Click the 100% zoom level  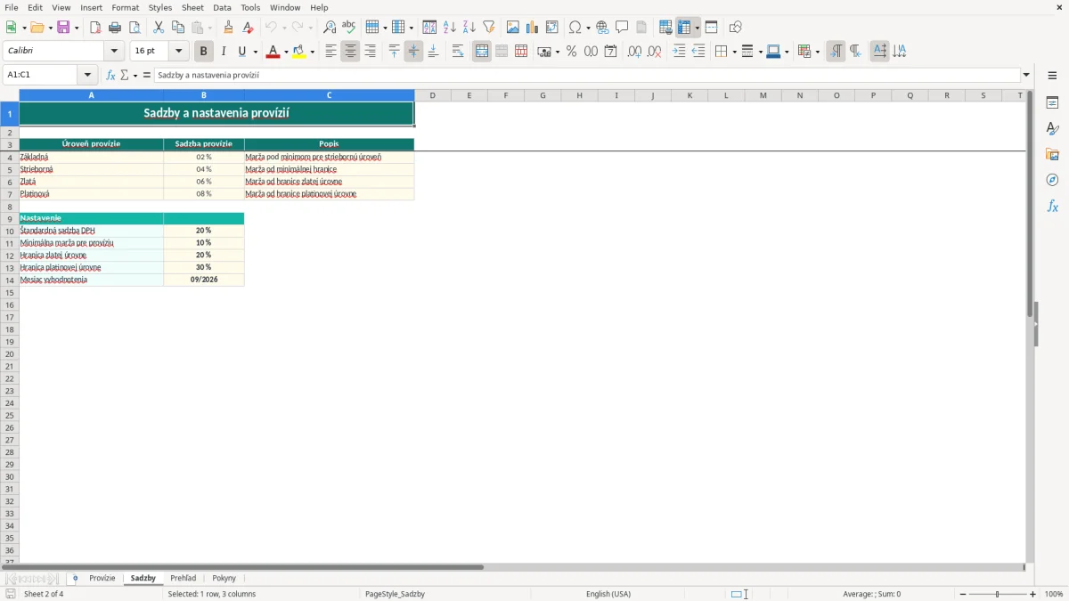[x=1054, y=594]
